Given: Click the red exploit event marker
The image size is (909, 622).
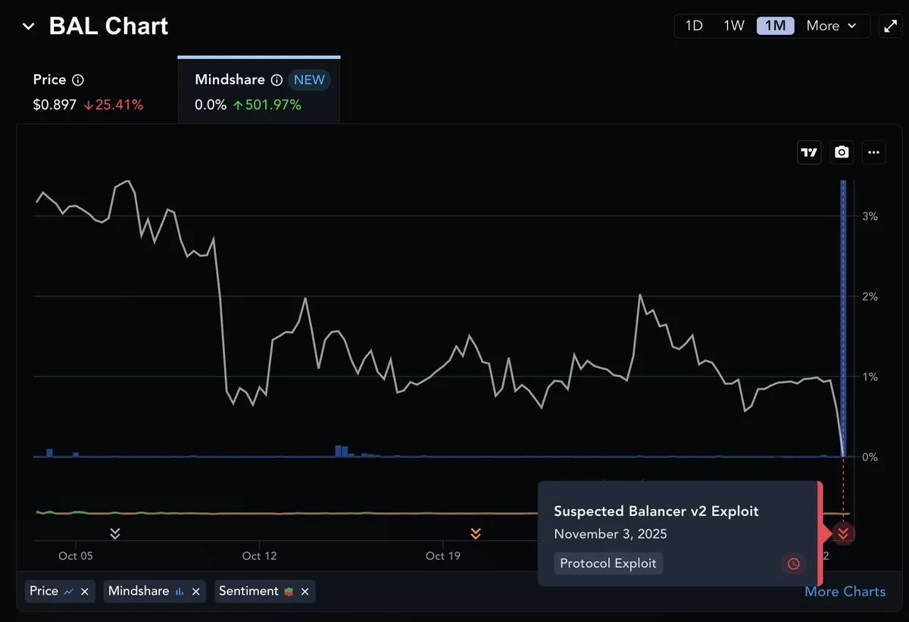Looking at the screenshot, I should [x=843, y=533].
